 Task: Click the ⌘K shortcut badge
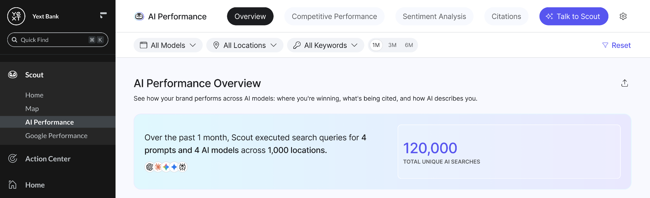click(96, 40)
